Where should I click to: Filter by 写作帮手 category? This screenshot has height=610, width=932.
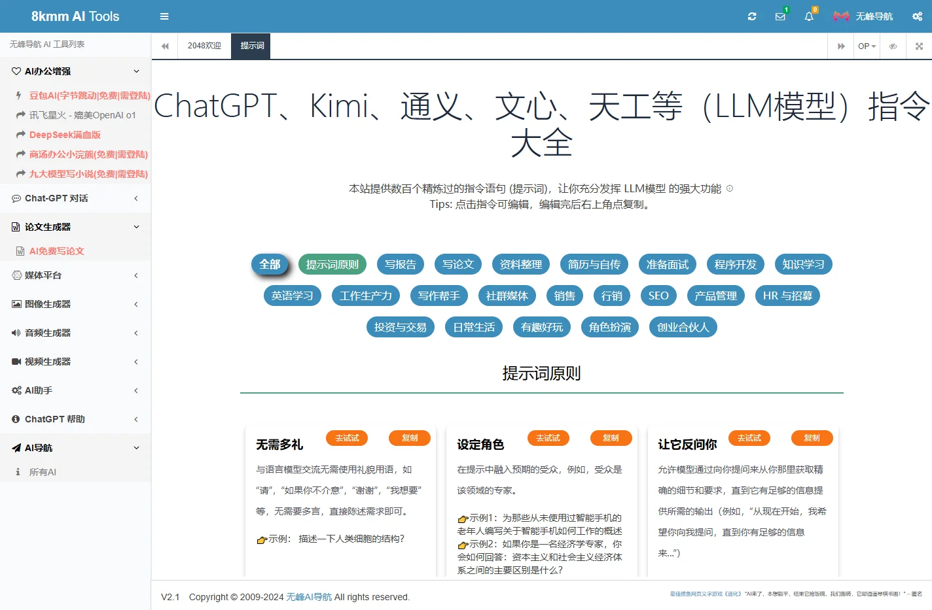coord(439,296)
